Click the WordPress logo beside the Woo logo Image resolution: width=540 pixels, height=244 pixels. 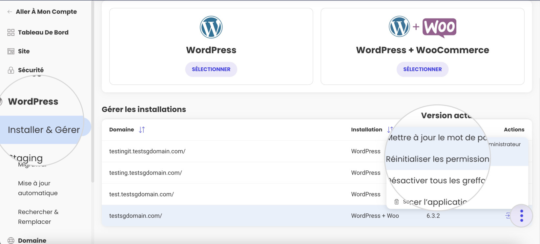coord(399,27)
